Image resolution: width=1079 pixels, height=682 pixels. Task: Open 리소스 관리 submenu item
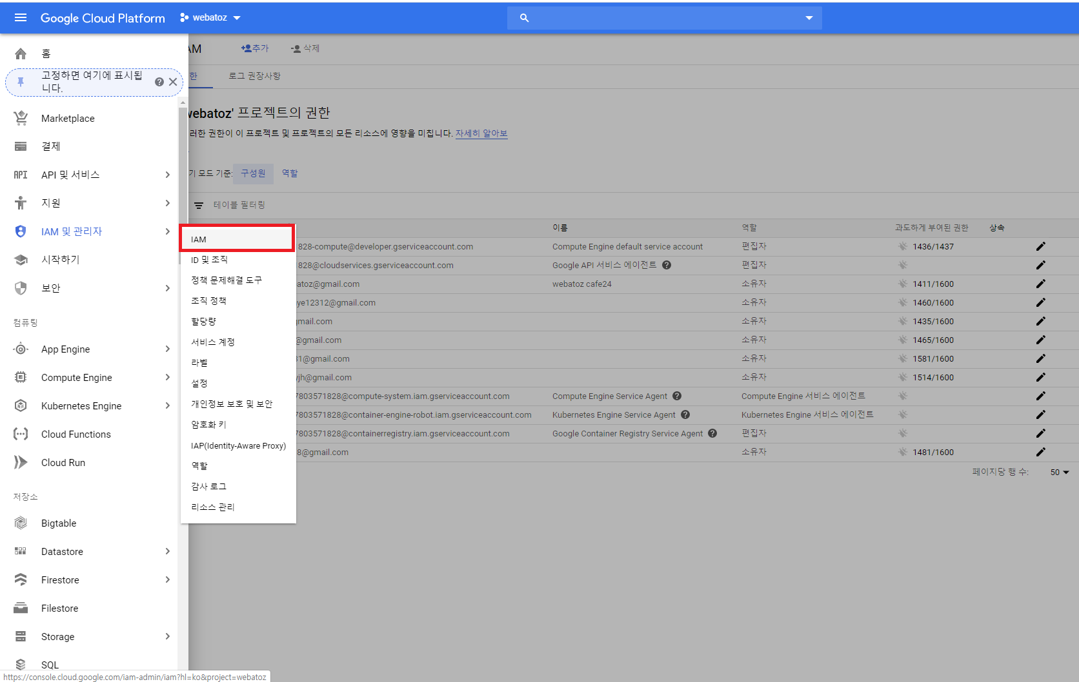tap(237, 507)
